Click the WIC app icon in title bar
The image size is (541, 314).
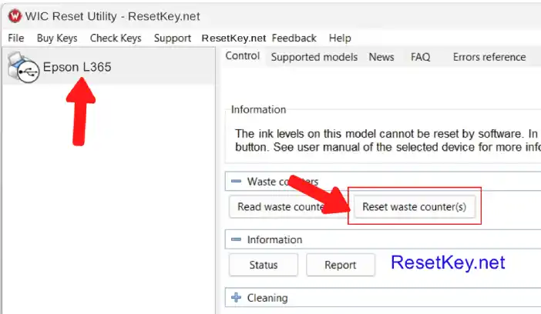tap(13, 13)
